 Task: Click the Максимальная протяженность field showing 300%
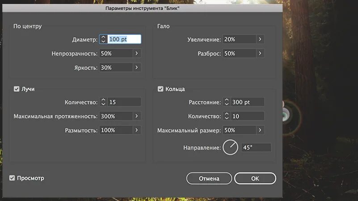tap(116, 116)
